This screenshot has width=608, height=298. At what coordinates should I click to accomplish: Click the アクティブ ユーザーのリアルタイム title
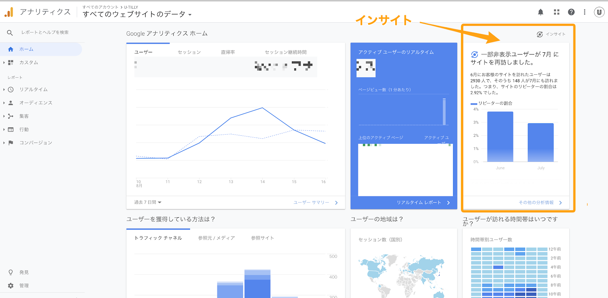click(x=396, y=52)
